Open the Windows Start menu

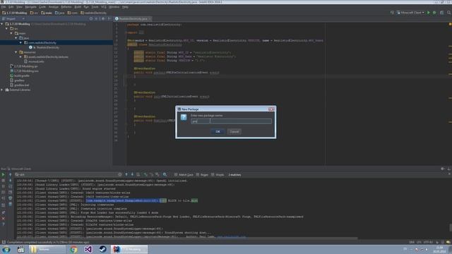click(x=6, y=249)
